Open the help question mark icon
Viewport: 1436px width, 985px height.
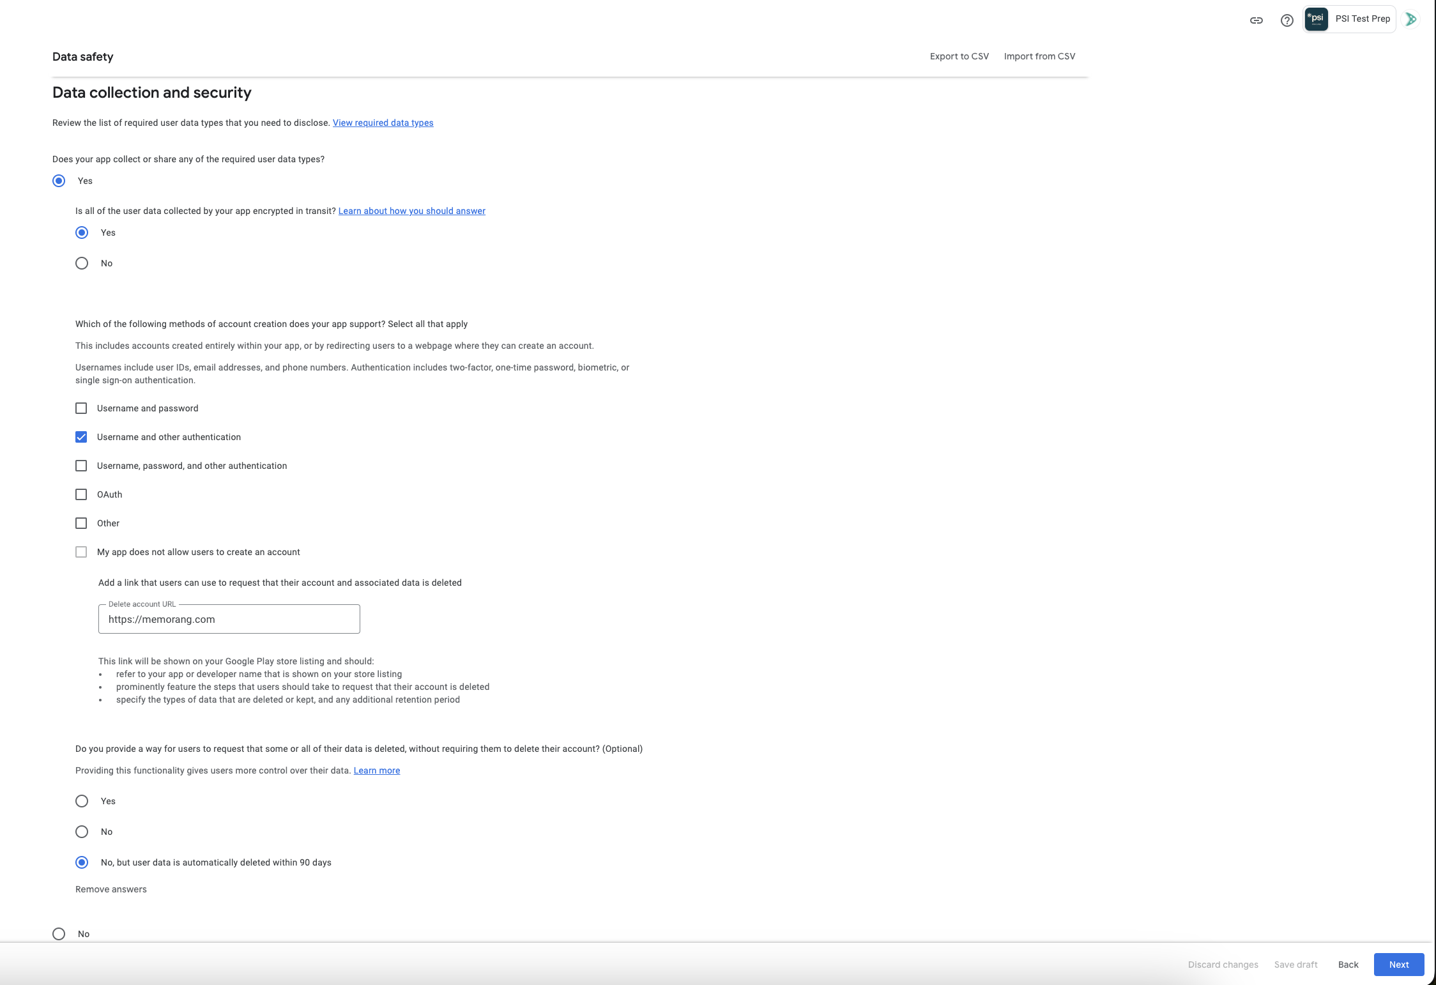coord(1287,20)
